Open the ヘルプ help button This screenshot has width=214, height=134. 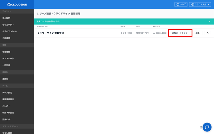point(181,4)
